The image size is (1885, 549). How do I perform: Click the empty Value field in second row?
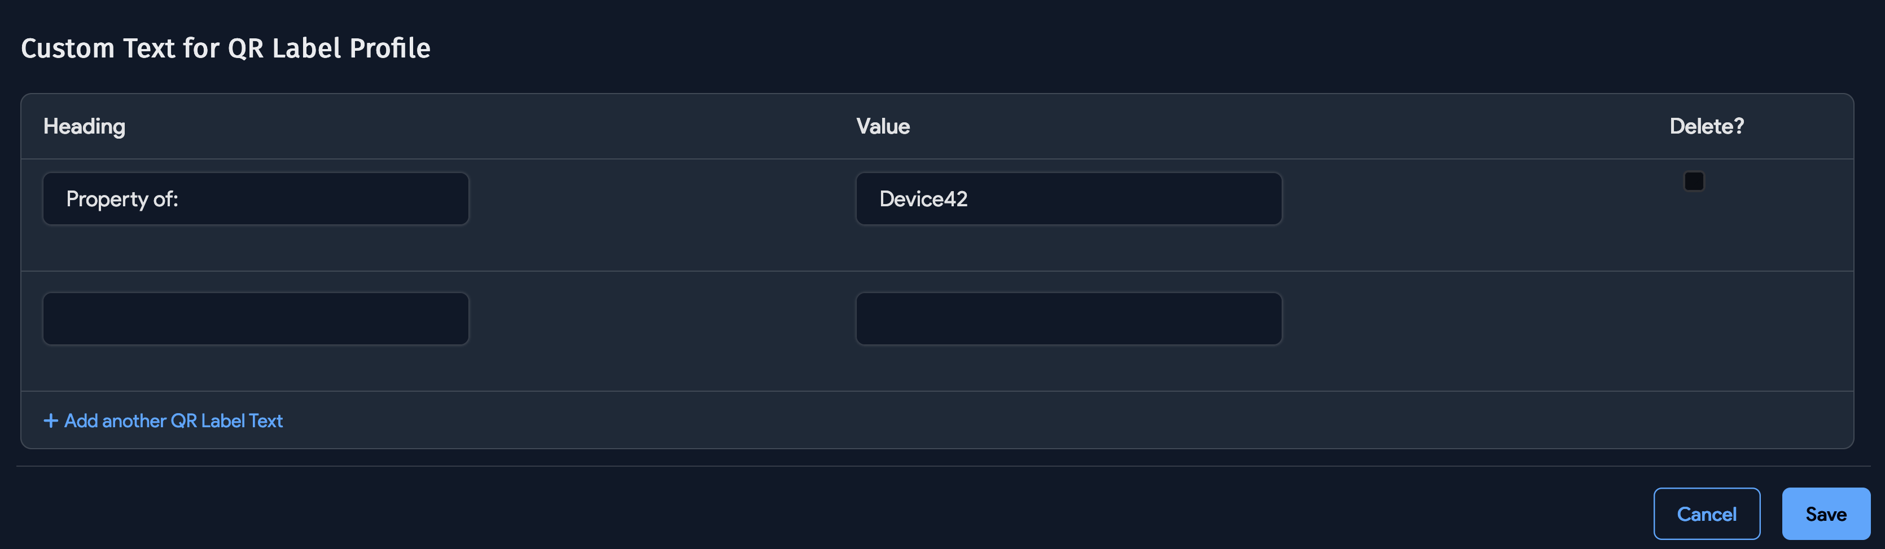[x=1068, y=318]
